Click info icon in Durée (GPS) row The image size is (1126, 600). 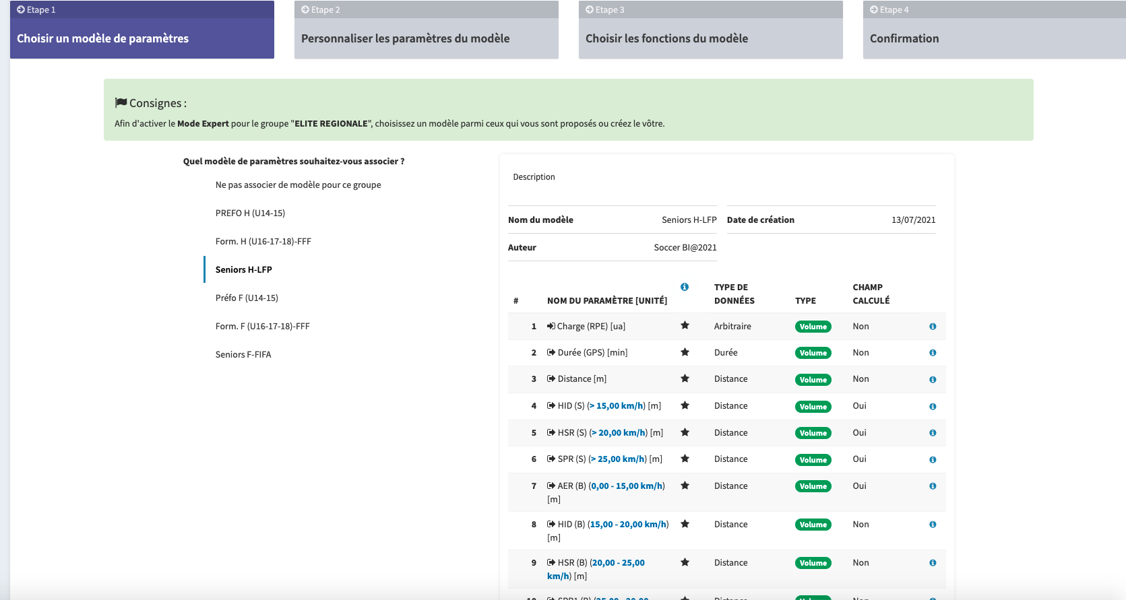point(933,353)
